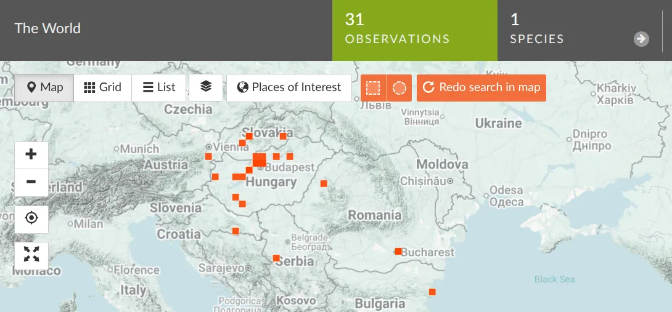Open The World place heading

click(x=47, y=28)
